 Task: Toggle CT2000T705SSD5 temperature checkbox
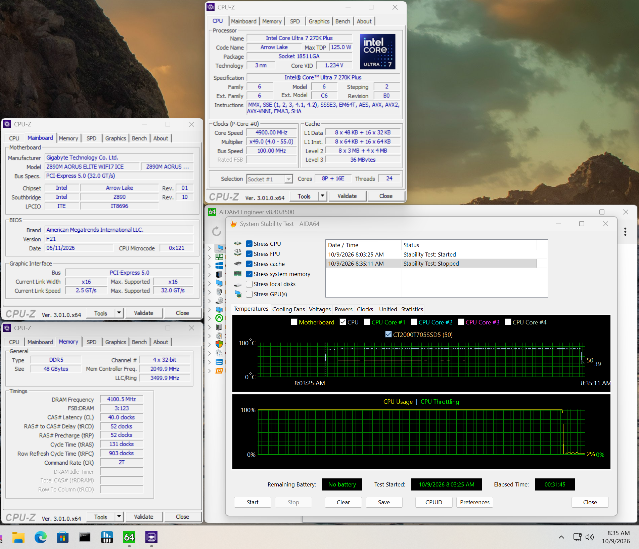389,334
